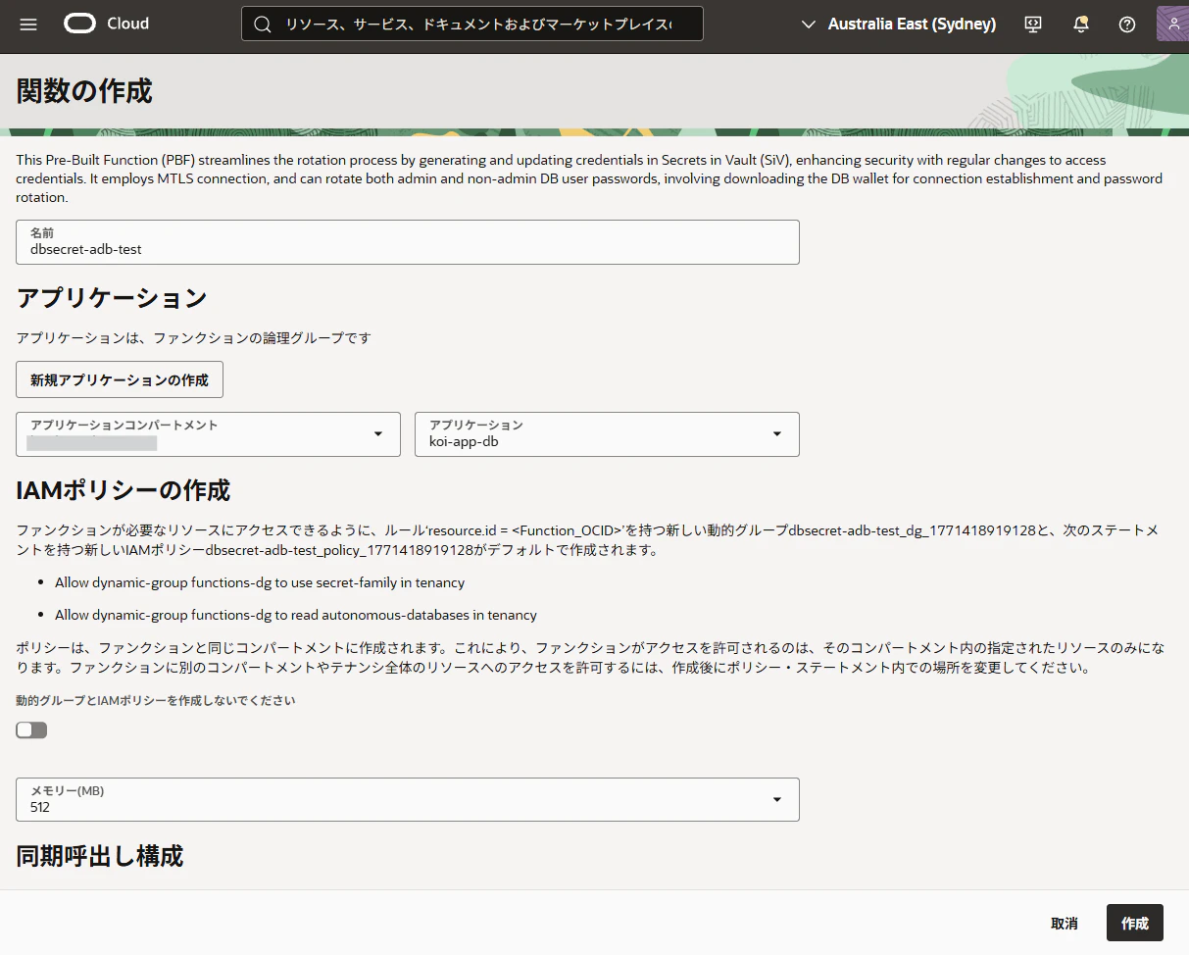Click the Cloud text next to the logo
This screenshot has height=955, width=1189.
click(127, 24)
